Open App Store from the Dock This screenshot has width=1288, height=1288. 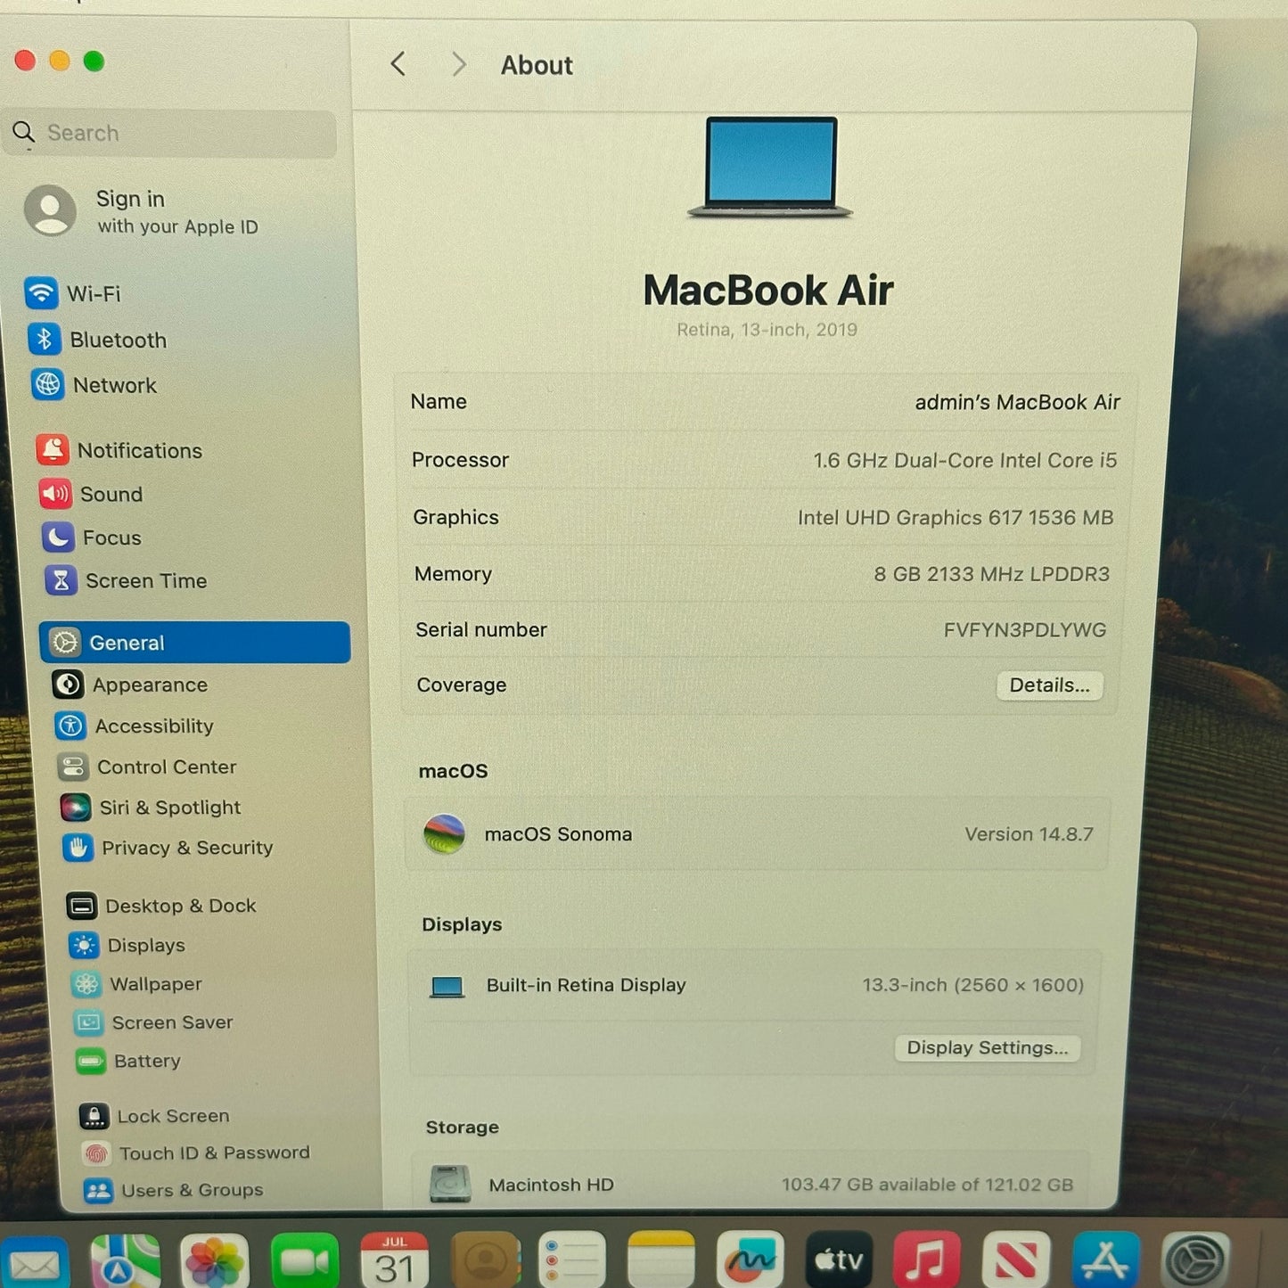click(x=1106, y=1260)
